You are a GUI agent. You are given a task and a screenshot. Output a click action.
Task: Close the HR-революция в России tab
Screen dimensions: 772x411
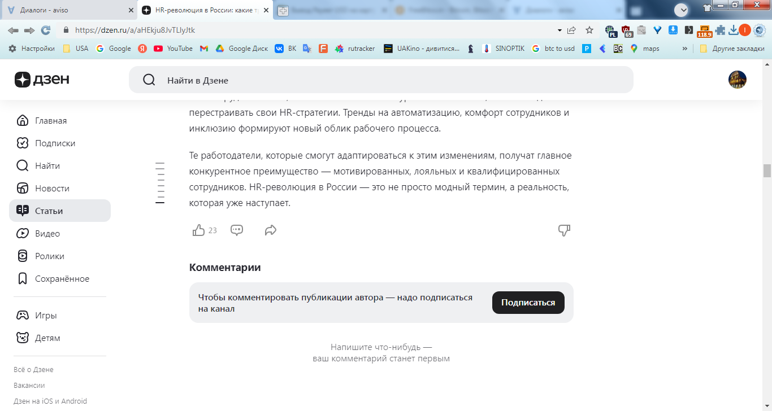(266, 10)
